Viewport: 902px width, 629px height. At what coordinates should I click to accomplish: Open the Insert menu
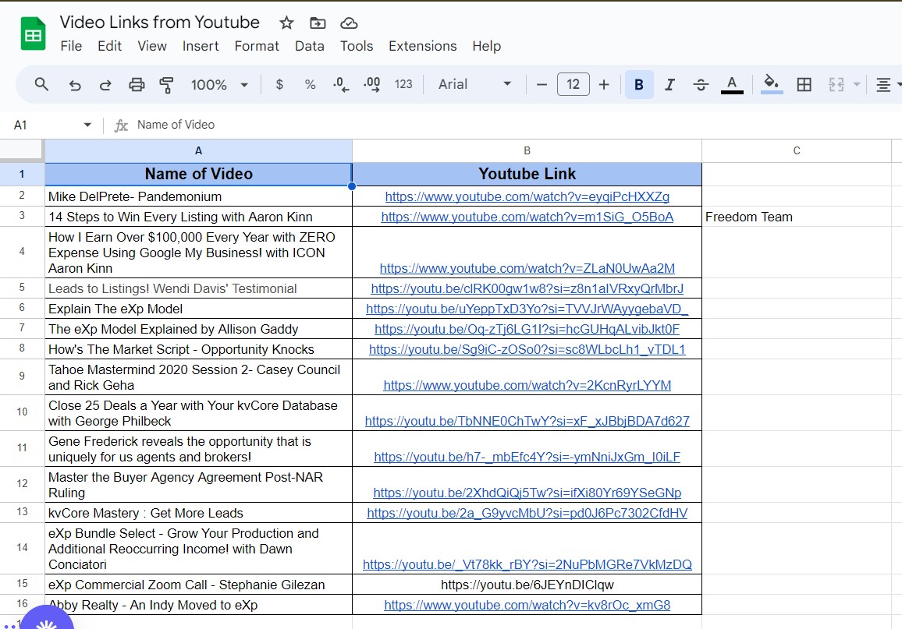[201, 46]
